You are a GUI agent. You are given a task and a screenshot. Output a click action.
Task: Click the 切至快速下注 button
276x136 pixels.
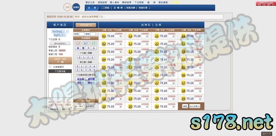(x=86, y=25)
